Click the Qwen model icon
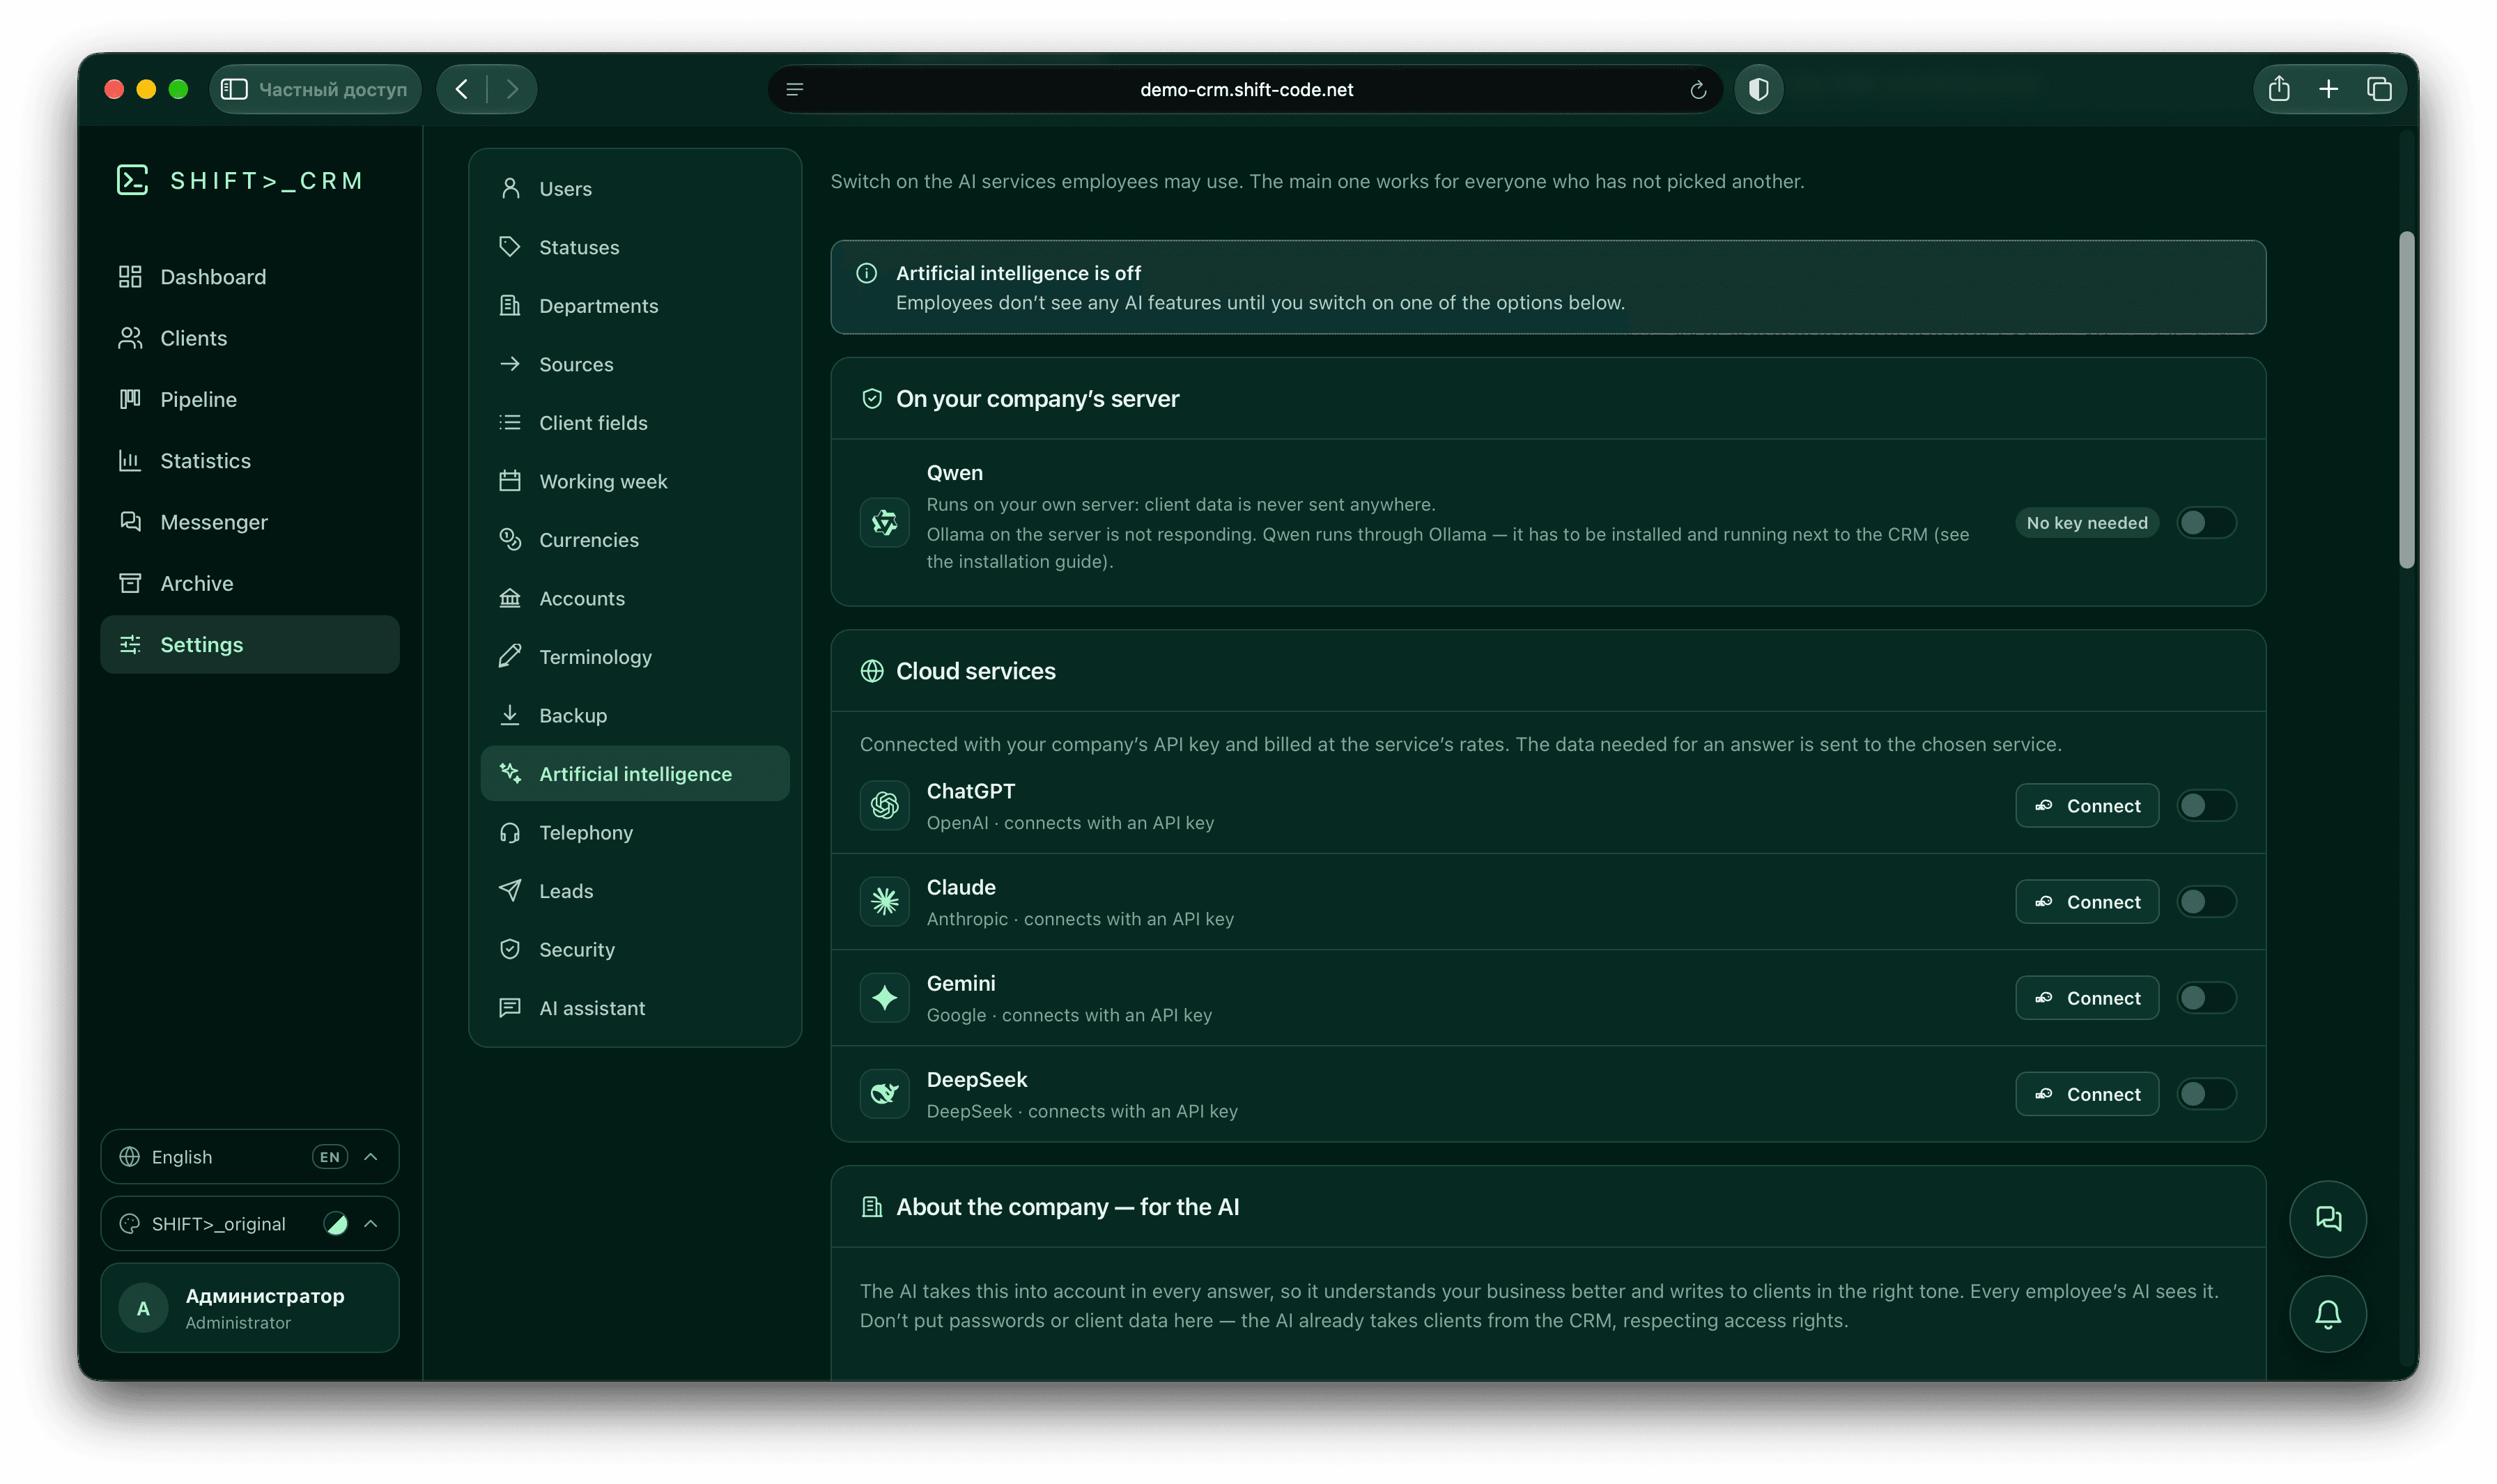Screen dimensions: 2497x1484 884,522
